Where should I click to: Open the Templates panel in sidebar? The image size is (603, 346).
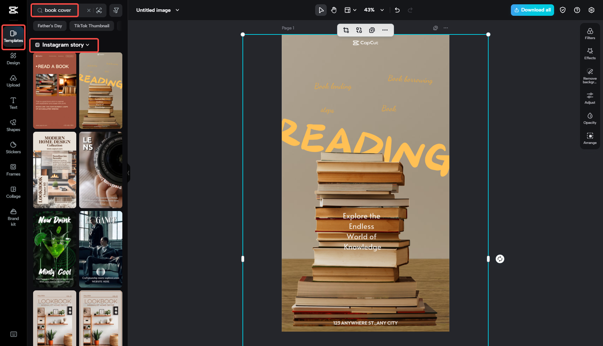click(x=13, y=37)
